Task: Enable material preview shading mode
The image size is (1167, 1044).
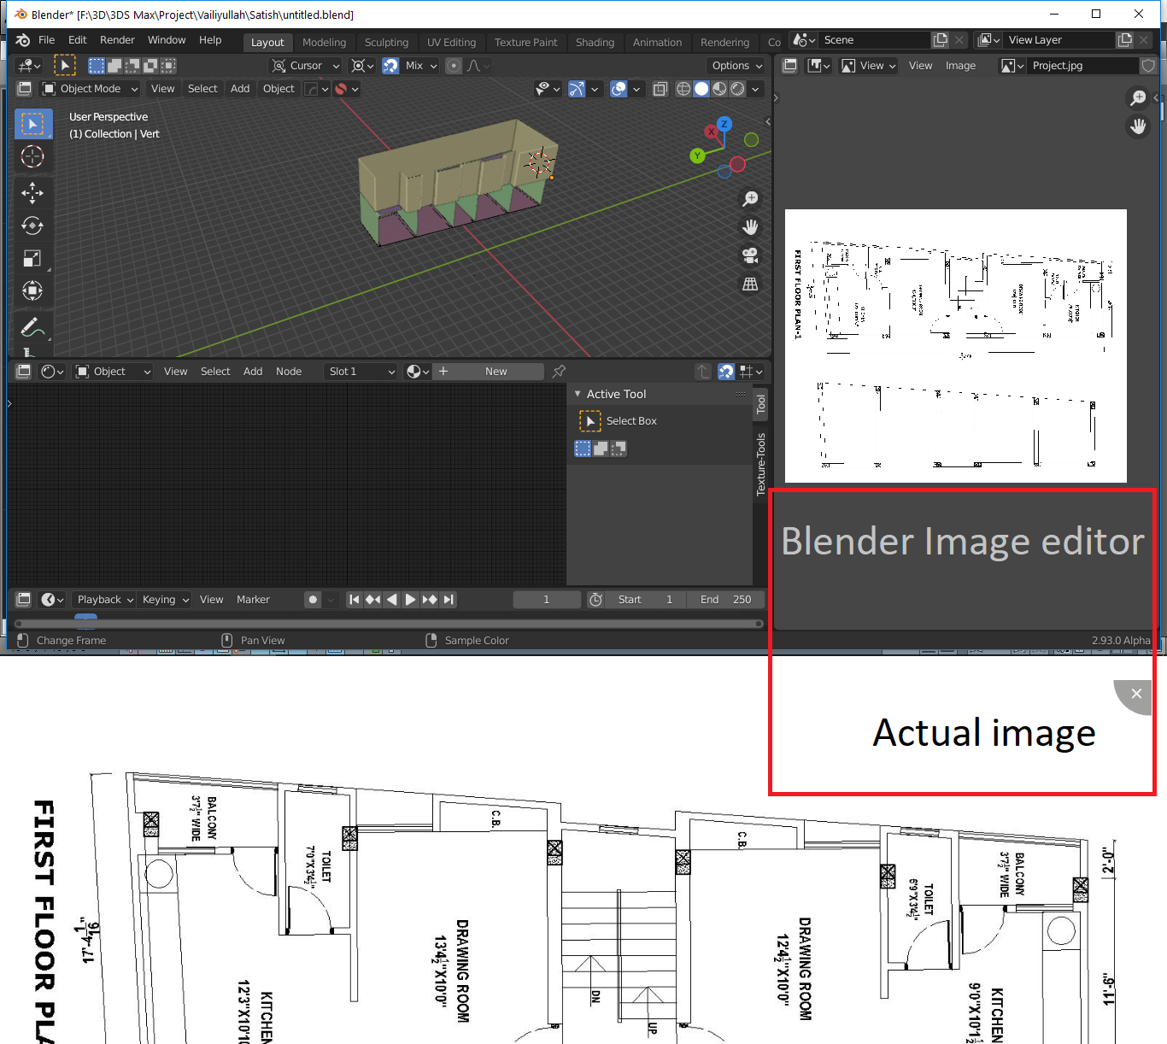Action: (x=719, y=89)
